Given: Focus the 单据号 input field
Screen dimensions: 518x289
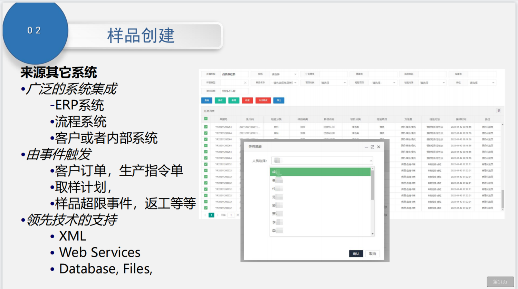Looking at the screenshot, I should 383,74.
